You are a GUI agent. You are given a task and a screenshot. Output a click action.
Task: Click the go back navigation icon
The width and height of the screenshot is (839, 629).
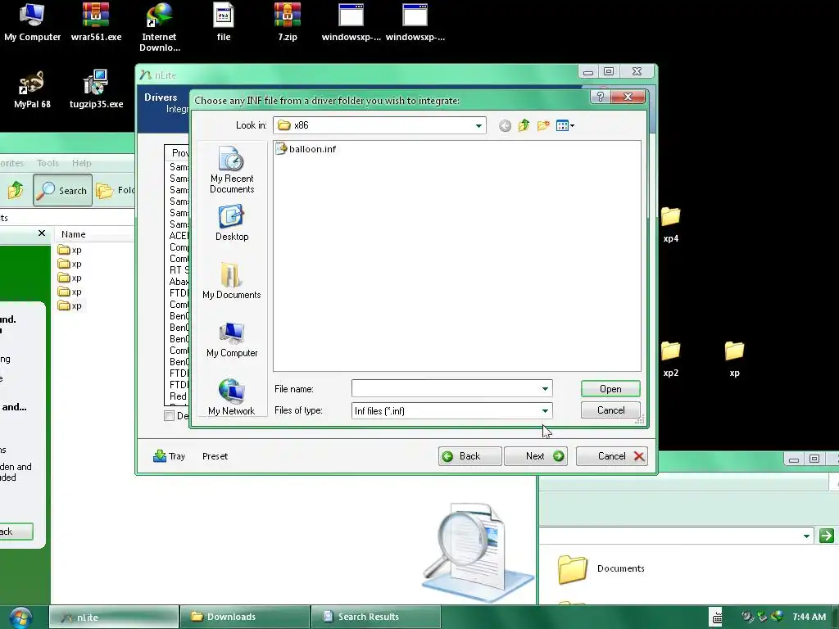coord(505,125)
